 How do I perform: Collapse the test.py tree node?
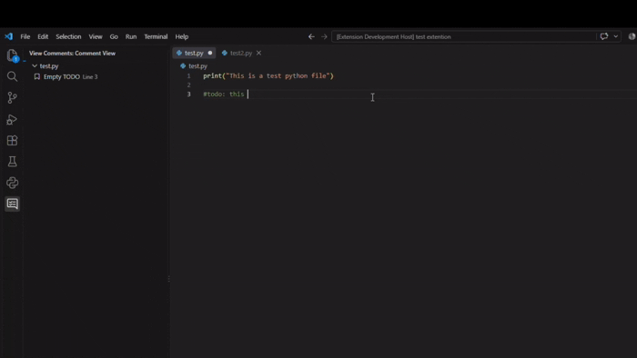pyautogui.click(x=35, y=65)
